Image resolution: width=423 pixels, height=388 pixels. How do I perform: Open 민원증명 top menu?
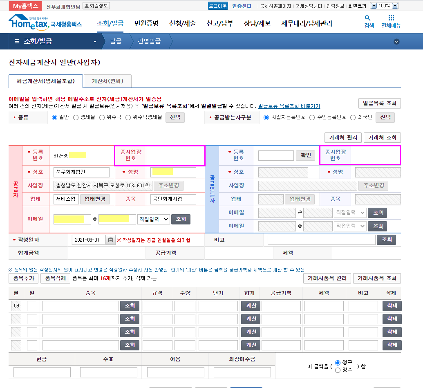point(146,23)
